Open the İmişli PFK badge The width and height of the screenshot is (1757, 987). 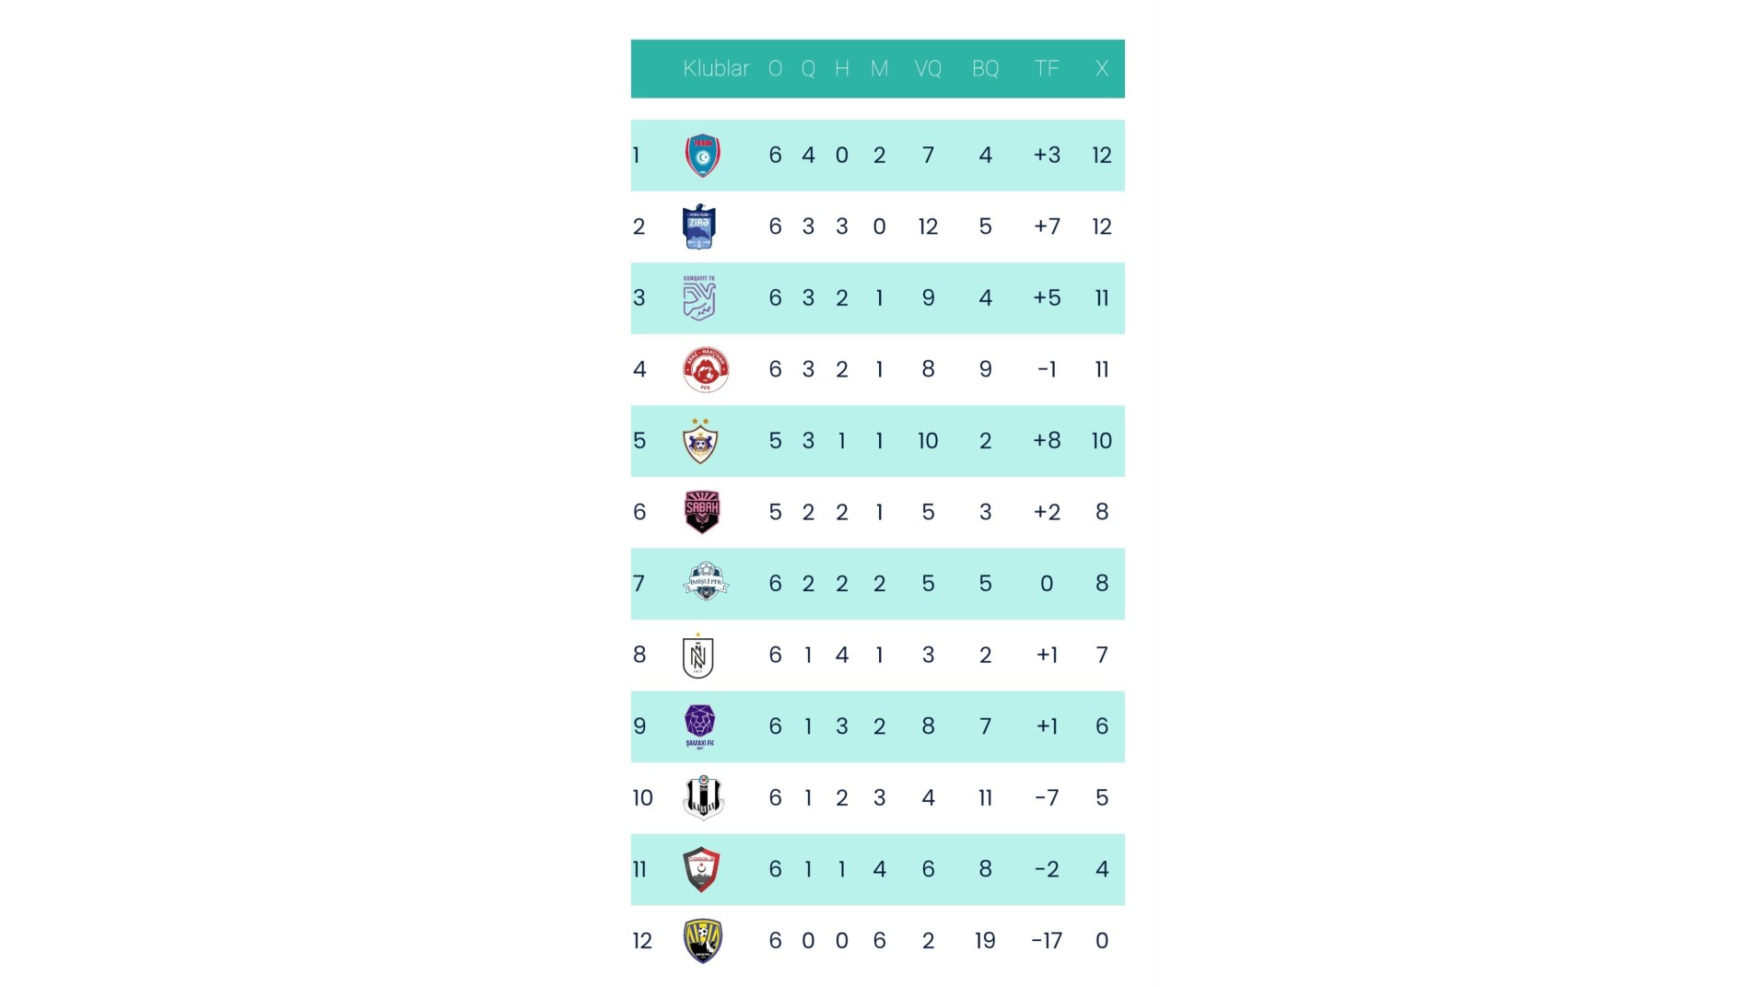point(706,582)
